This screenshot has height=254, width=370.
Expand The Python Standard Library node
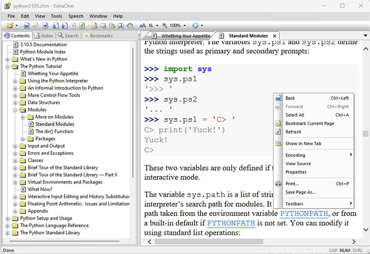(x=7, y=233)
